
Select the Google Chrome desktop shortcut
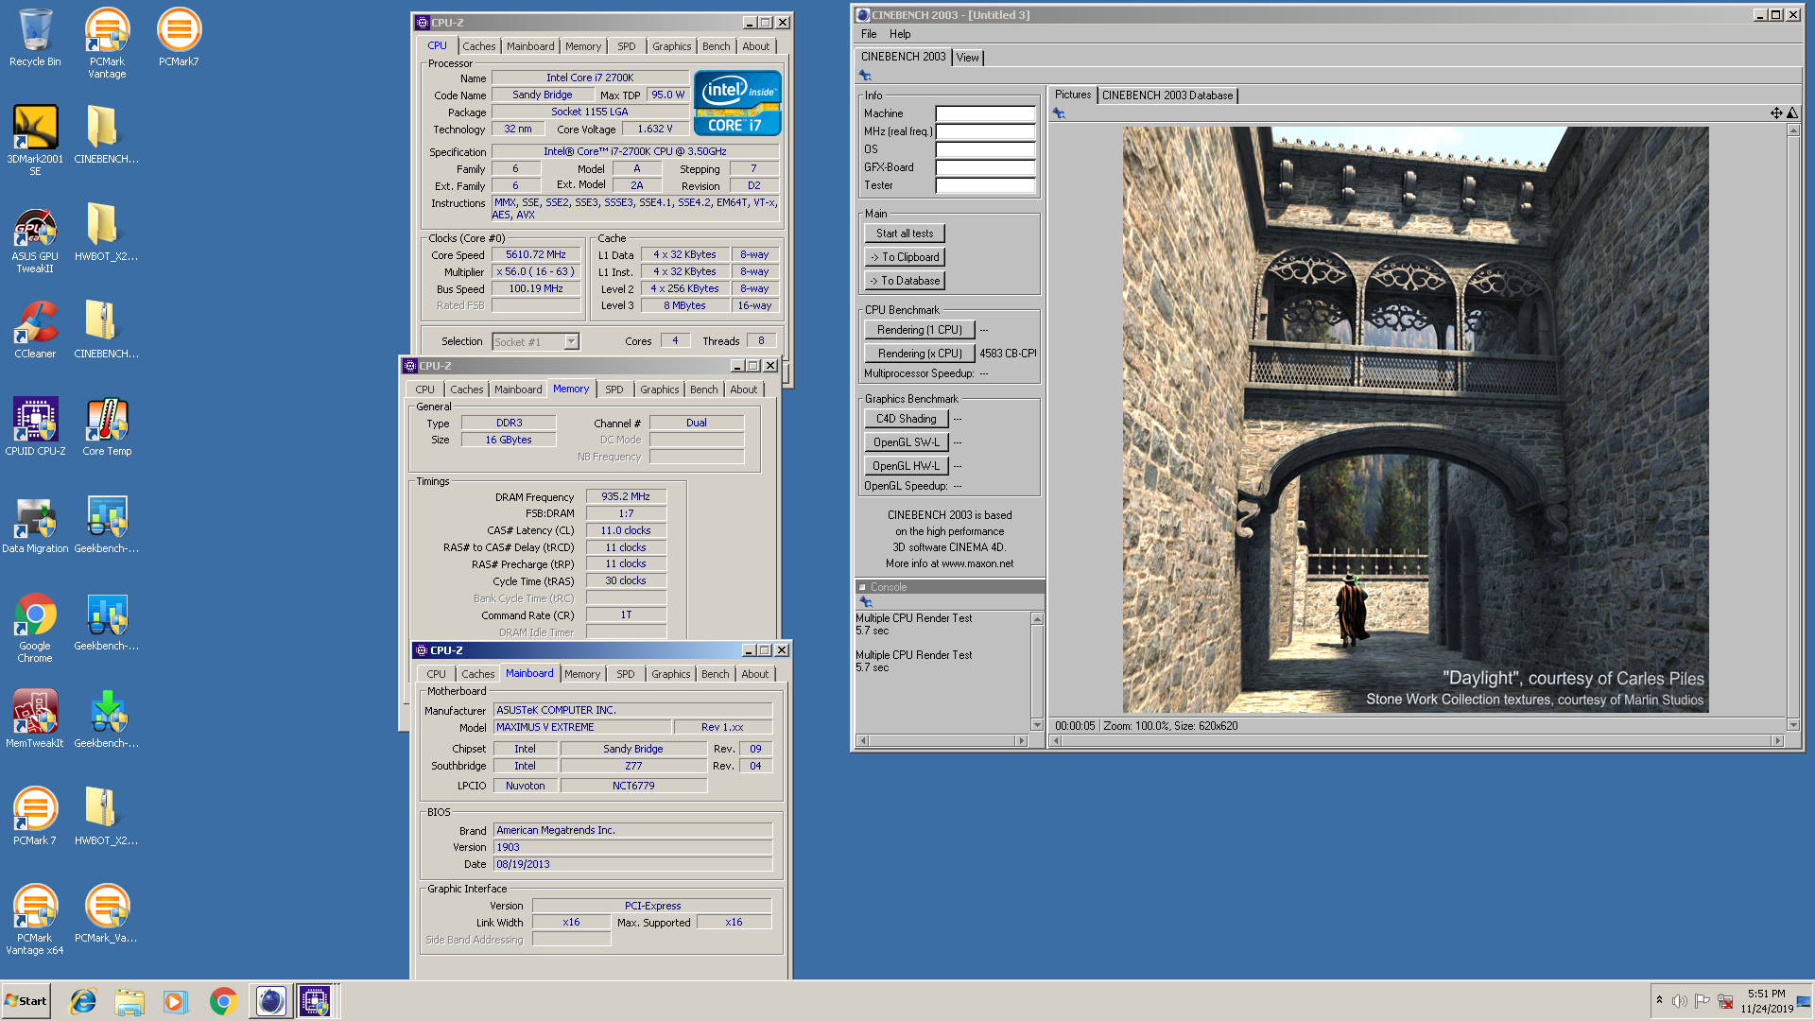click(35, 628)
